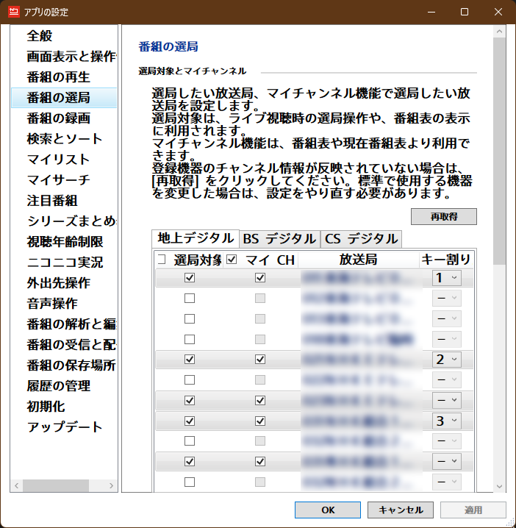Open key assignment dropdown showing 3
516x528 pixels.
445,421
